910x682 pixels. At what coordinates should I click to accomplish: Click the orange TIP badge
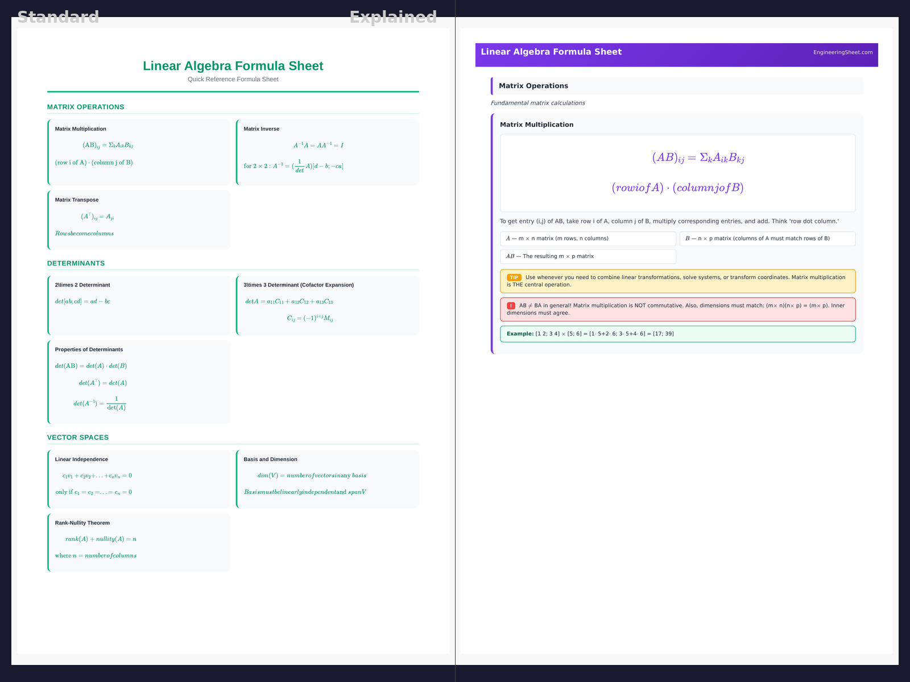coord(514,277)
